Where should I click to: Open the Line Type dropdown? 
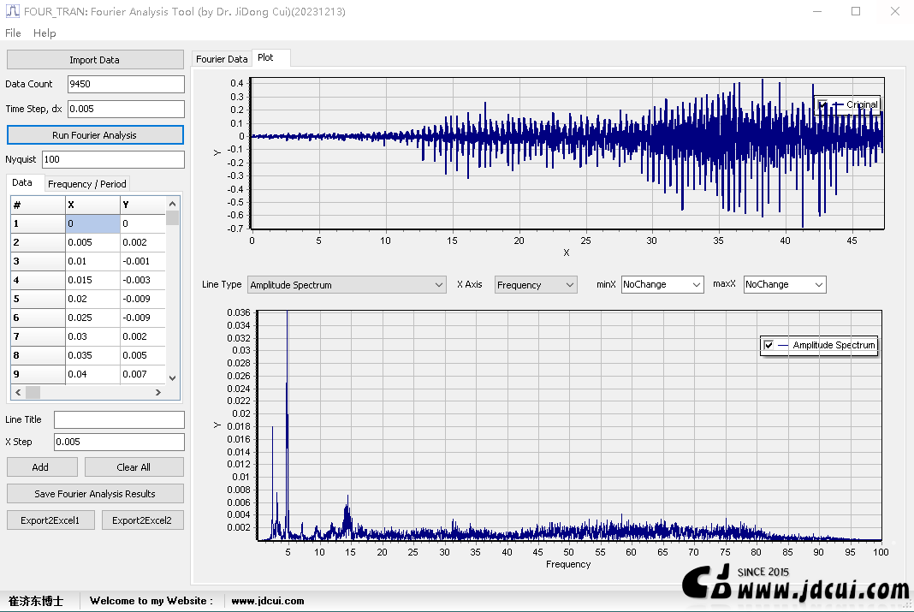point(347,285)
